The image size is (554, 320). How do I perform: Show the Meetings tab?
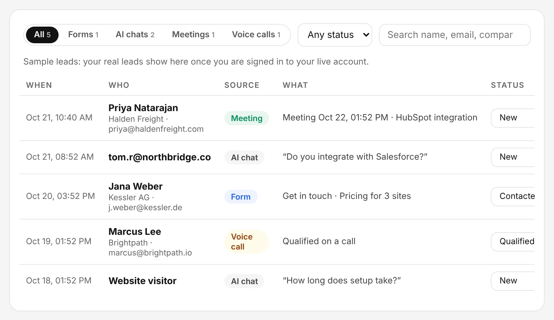coord(193,35)
